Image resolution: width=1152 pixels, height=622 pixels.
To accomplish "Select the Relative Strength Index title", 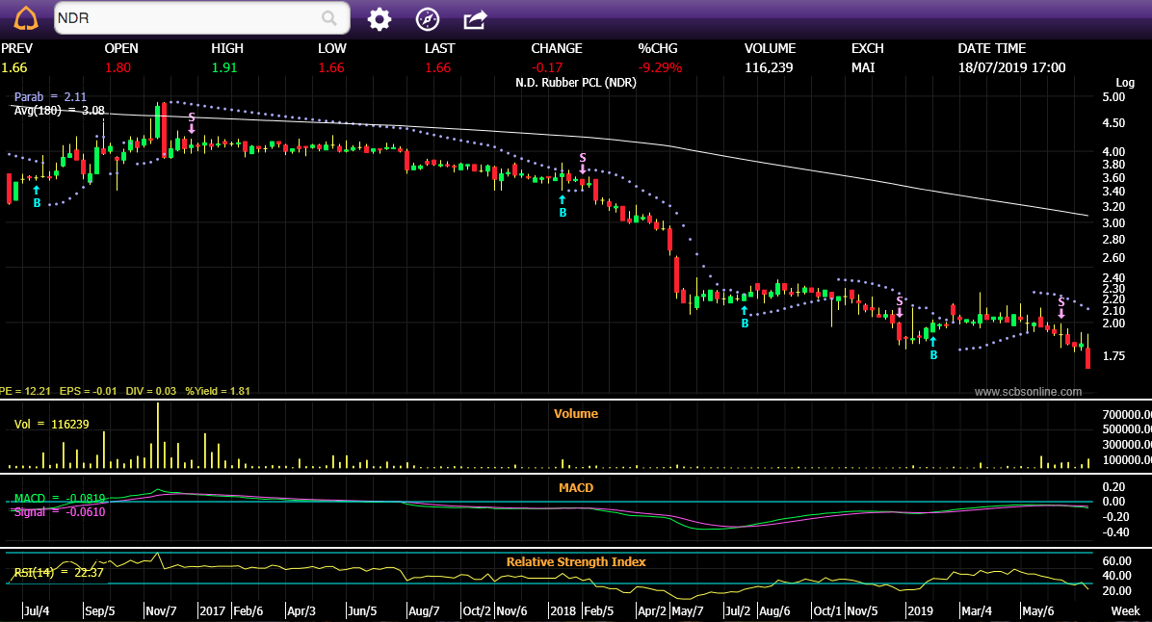I will (575, 561).
